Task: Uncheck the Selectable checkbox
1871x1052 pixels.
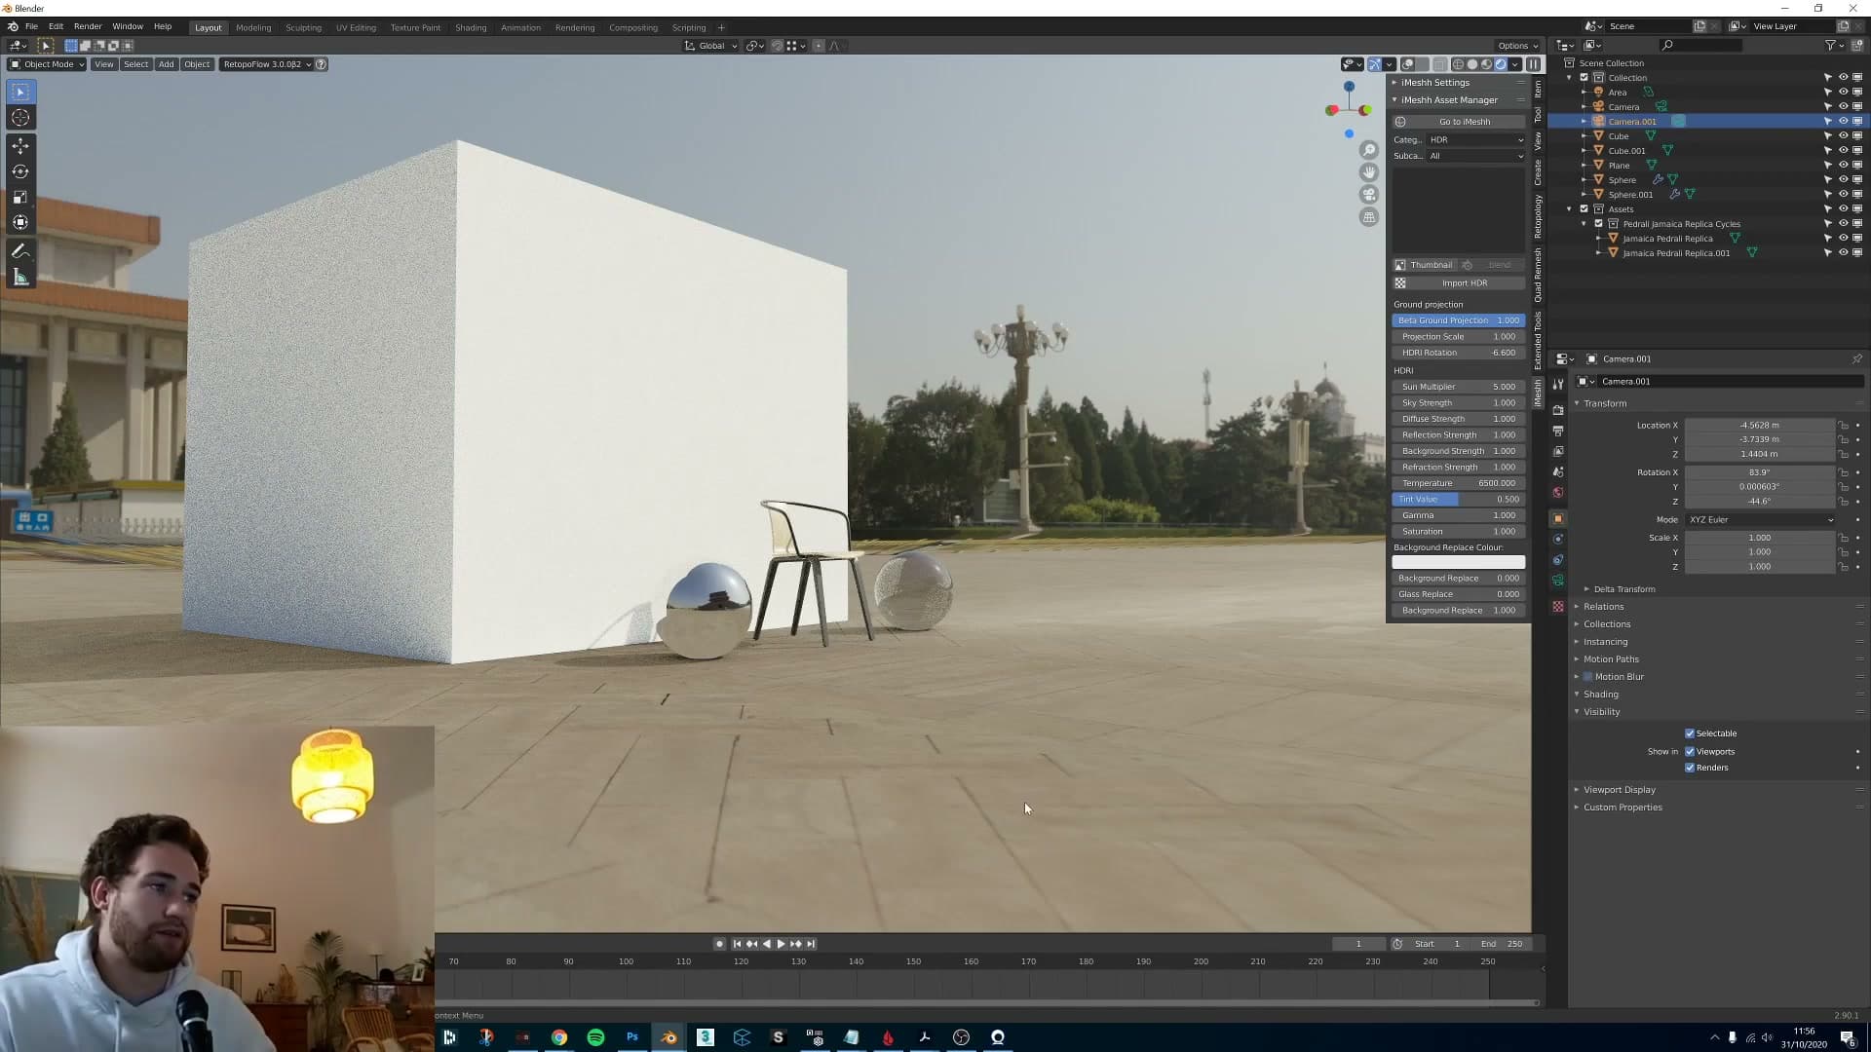Action: (1690, 733)
